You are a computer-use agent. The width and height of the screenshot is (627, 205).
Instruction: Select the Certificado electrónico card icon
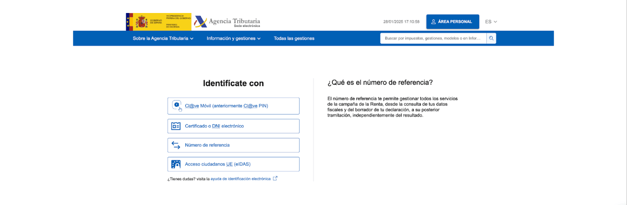tap(176, 126)
